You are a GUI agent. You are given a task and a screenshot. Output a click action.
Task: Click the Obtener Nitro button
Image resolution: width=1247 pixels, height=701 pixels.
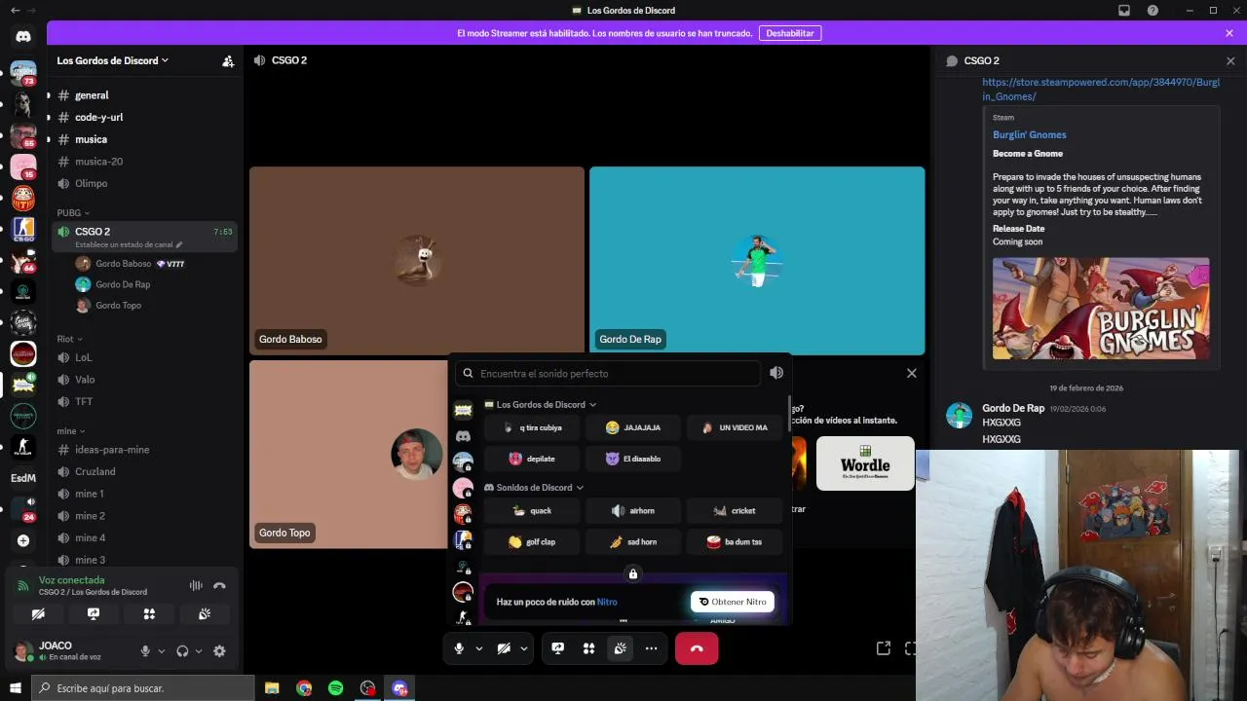click(x=733, y=602)
